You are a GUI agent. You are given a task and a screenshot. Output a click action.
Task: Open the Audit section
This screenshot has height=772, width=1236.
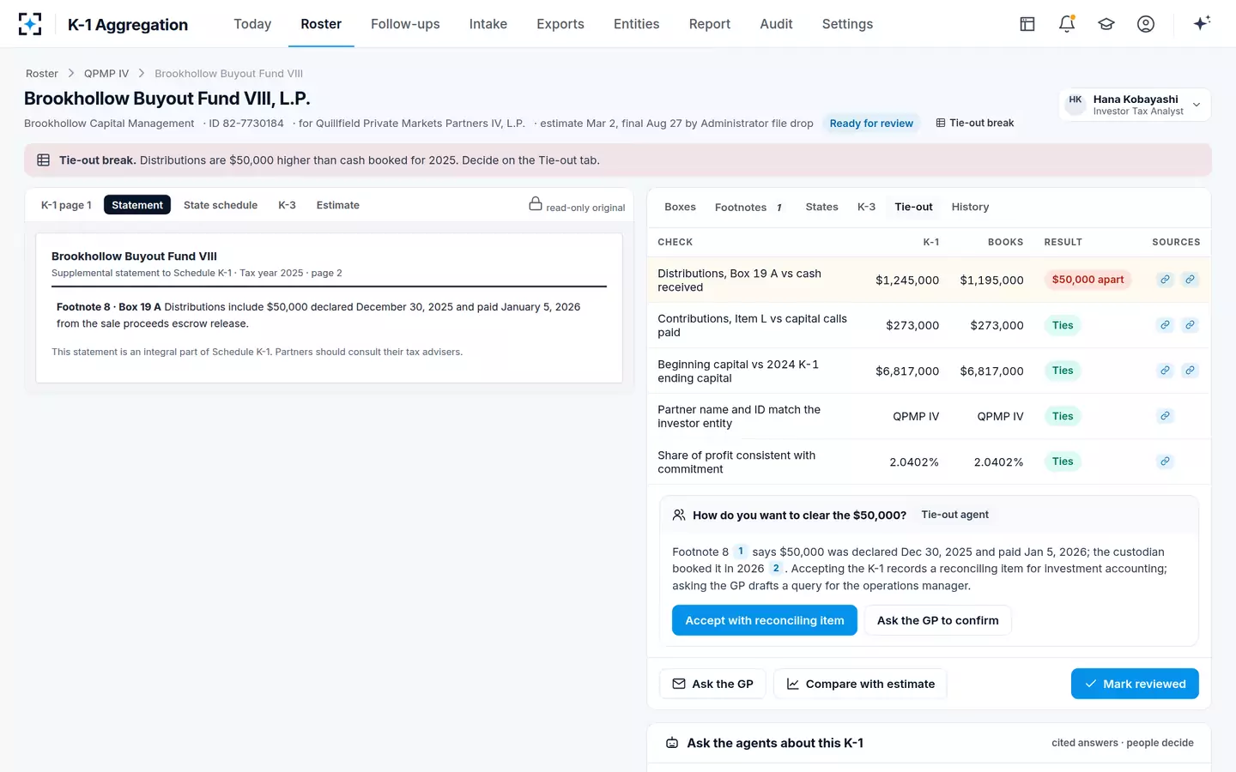[x=776, y=24]
